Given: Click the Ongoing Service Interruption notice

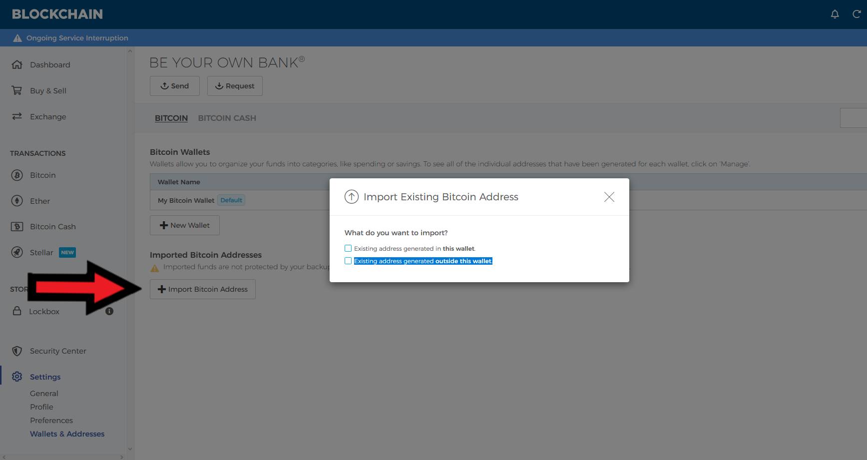Looking at the screenshot, I should click(77, 38).
